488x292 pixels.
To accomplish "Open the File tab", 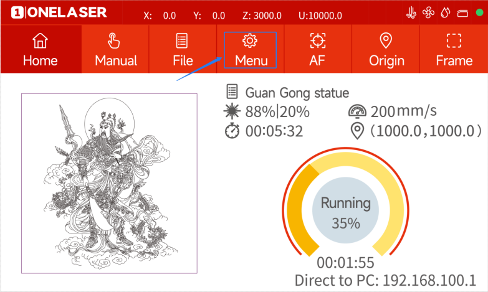I will click(183, 49).
